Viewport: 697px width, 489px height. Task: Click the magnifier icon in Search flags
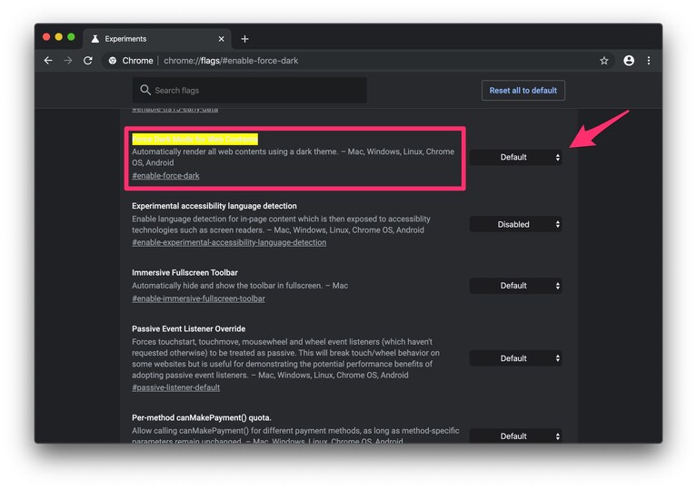point(144,90)
